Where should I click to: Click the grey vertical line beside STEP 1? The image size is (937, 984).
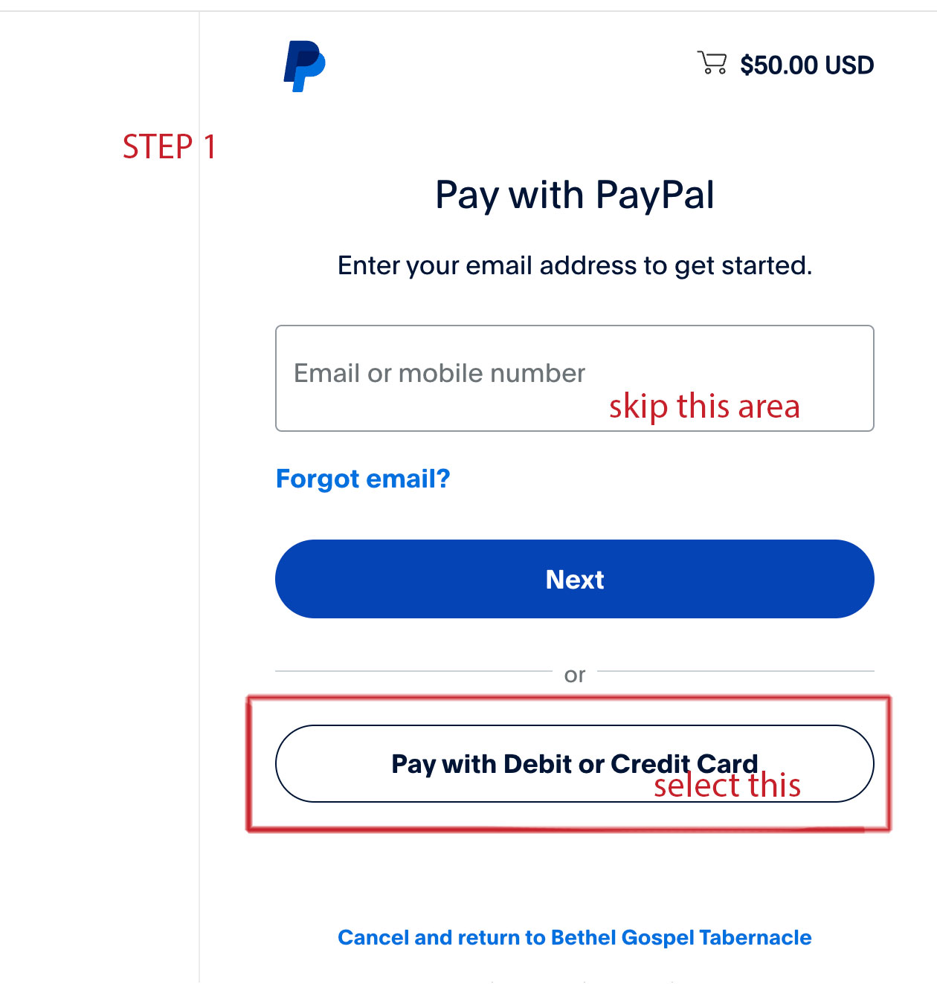199,520
